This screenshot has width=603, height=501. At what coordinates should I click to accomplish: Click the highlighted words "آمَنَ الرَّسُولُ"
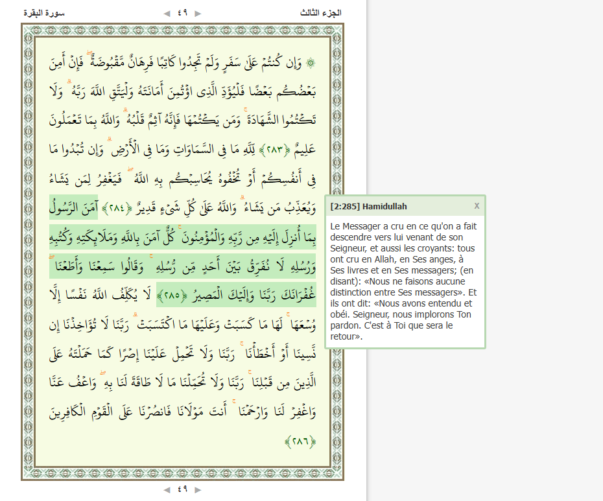click(x=73, y=207)
